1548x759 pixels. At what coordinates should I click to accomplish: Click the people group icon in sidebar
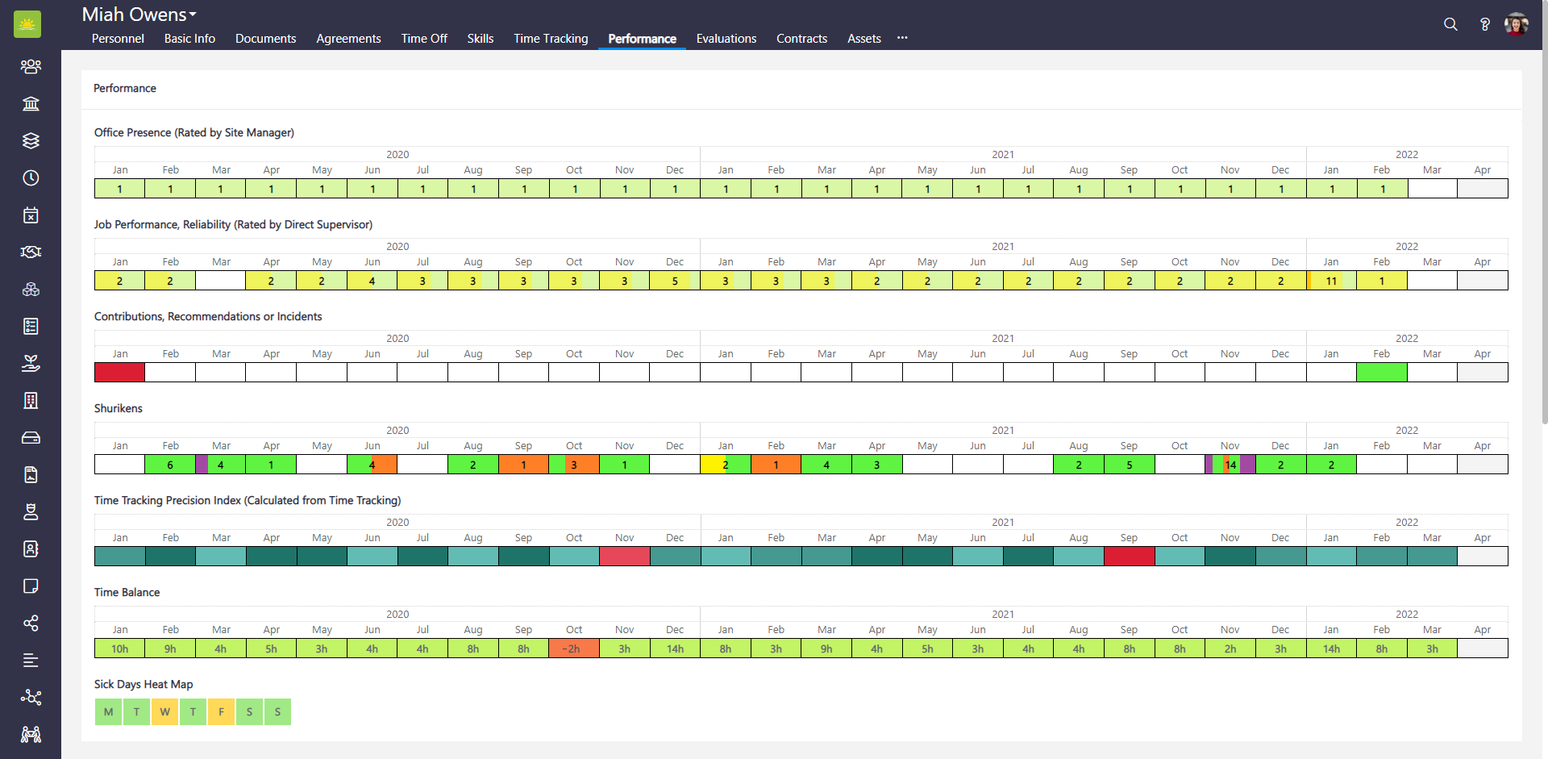[31, 67]
